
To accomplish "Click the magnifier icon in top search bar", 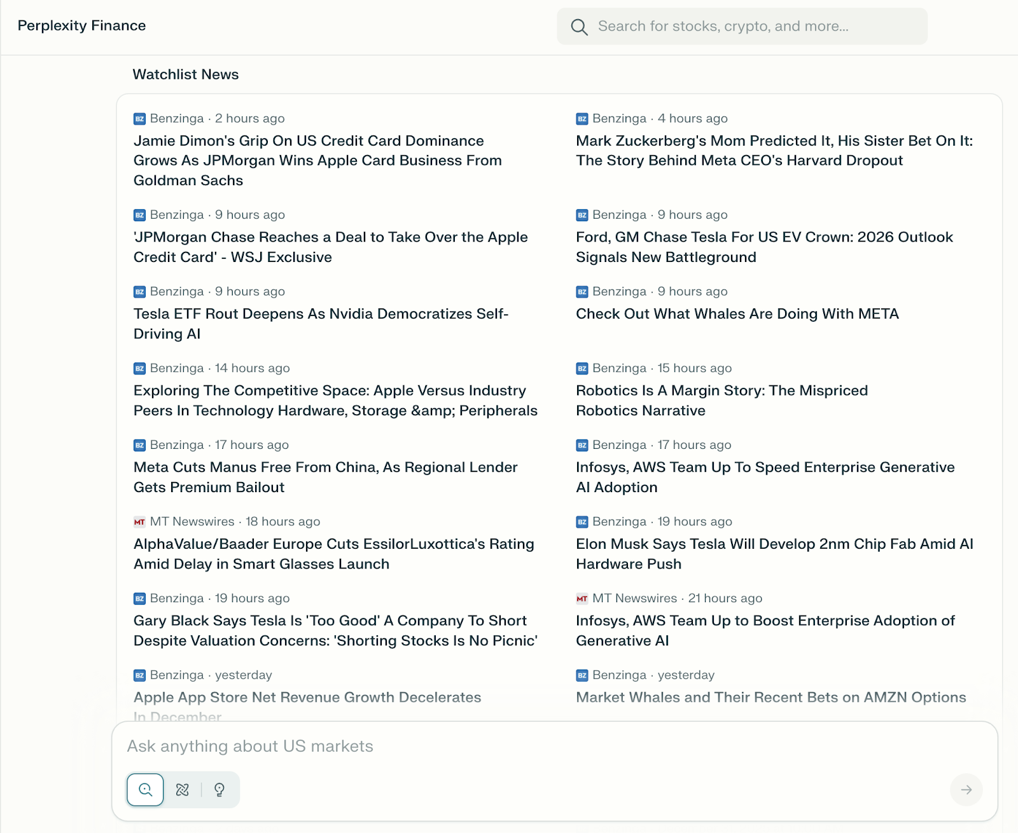I will click(x=579, y=27).
